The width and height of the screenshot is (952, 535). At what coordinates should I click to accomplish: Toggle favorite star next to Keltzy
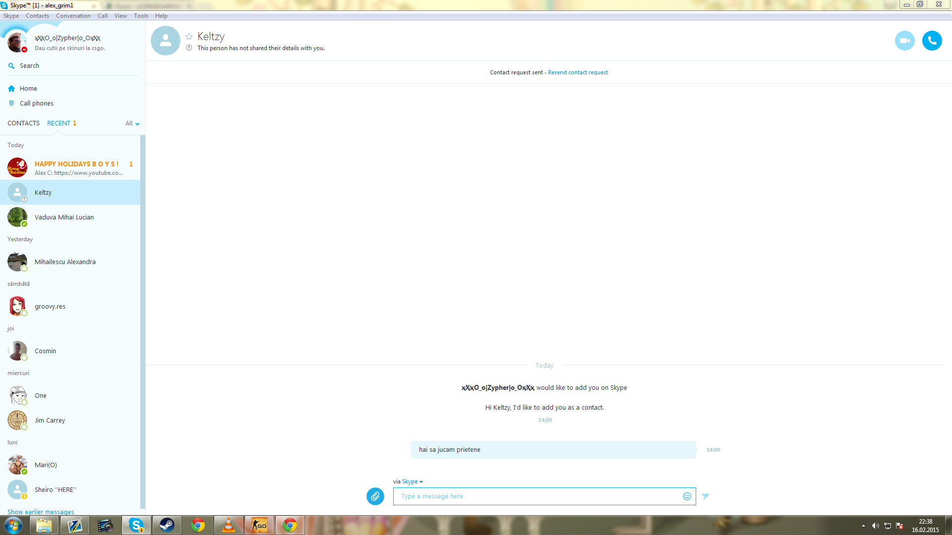click(189, 37)
